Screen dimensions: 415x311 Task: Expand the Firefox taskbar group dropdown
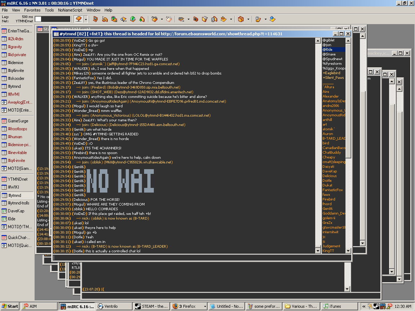point(205,306)
